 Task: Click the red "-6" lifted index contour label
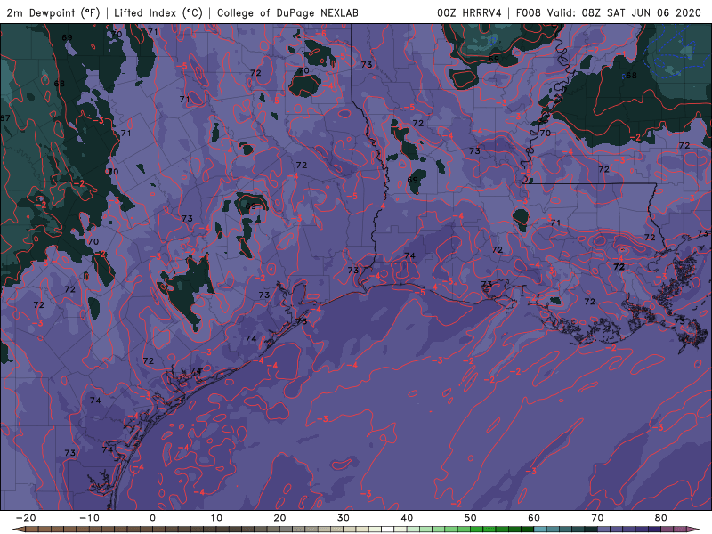321,34
